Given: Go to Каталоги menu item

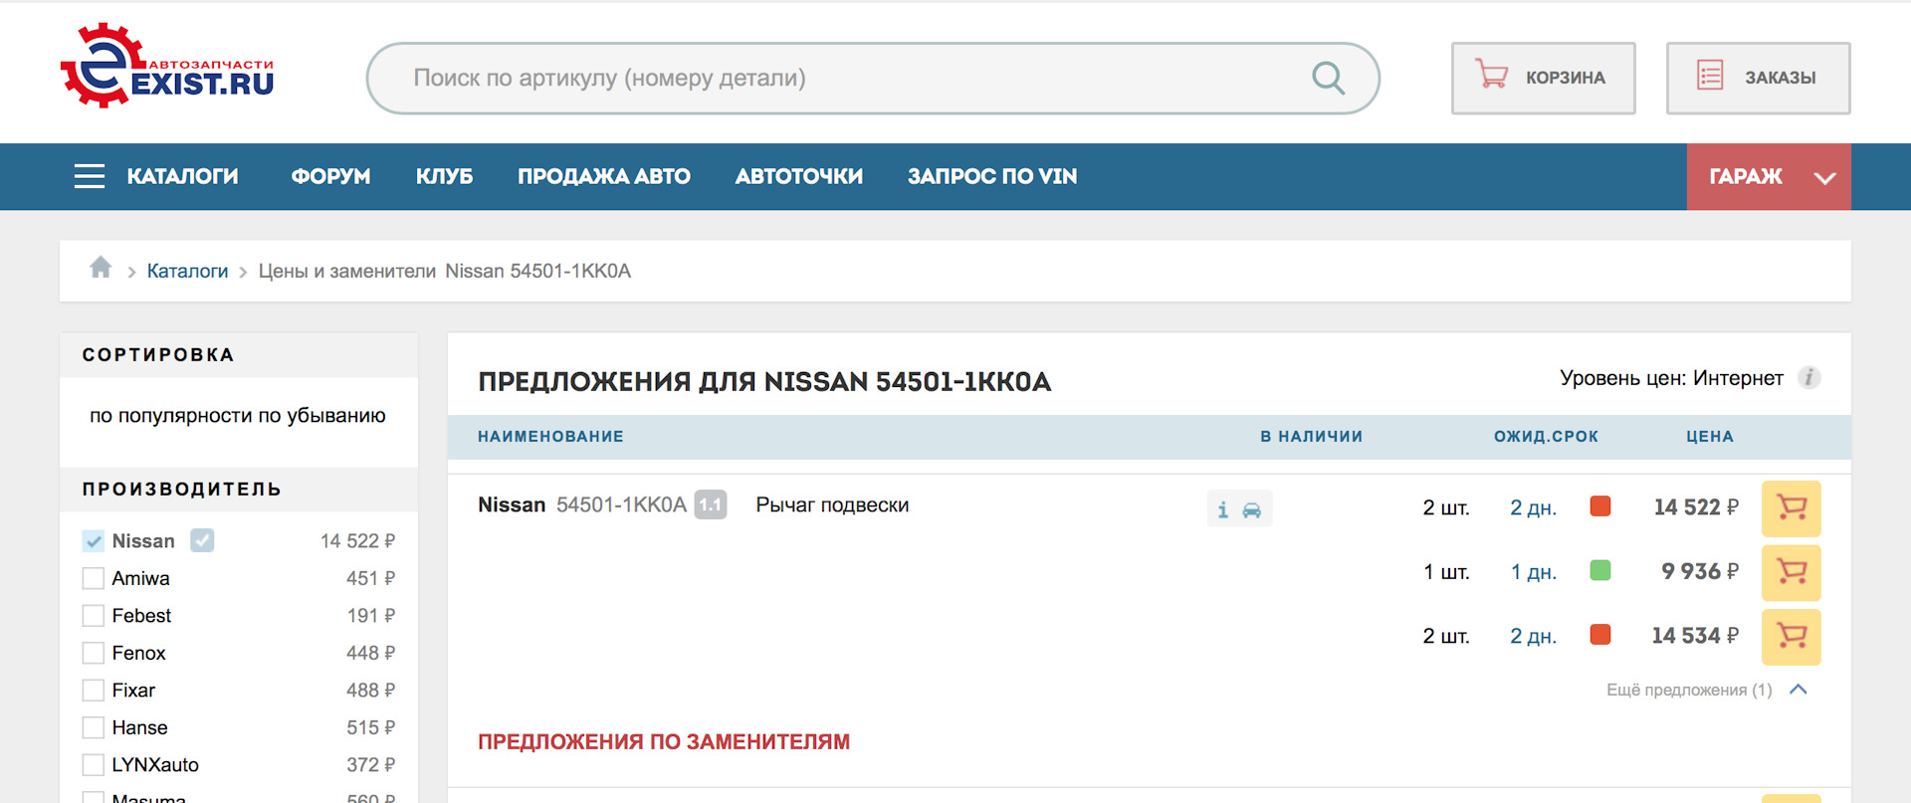Looking at the screenshot, I should click(x=182, y=176).
